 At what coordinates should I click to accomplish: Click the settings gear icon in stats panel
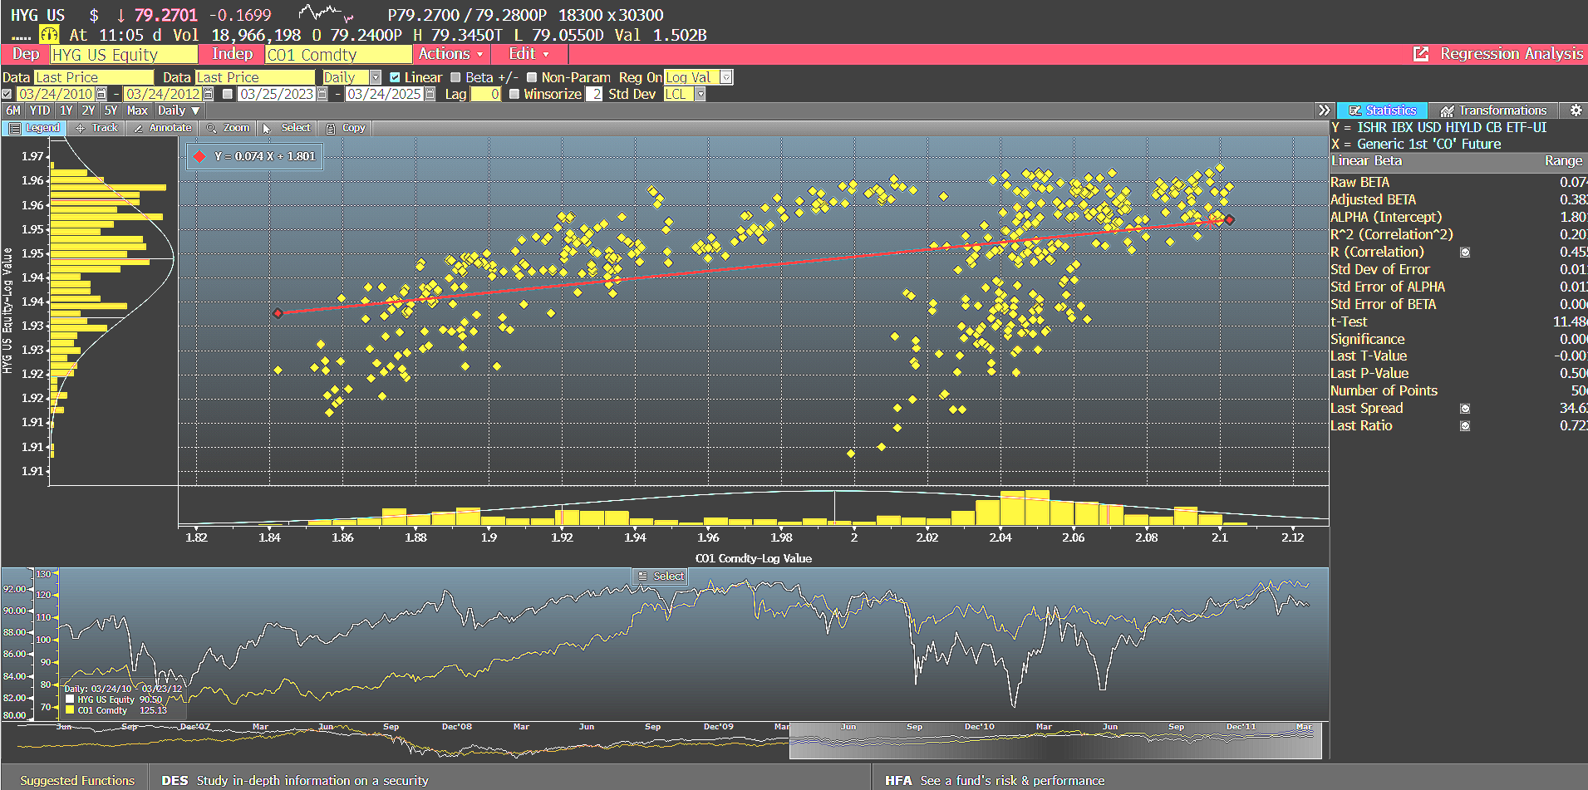pyautogui.click(x=1575, y=110)
